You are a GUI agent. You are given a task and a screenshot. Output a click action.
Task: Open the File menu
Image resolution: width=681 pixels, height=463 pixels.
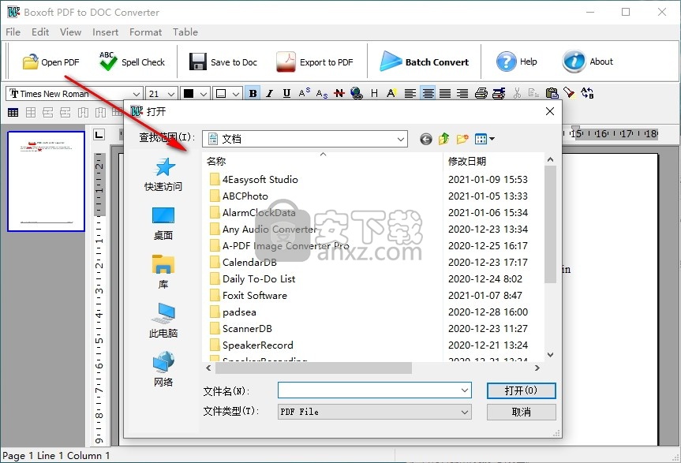point(13,32)
